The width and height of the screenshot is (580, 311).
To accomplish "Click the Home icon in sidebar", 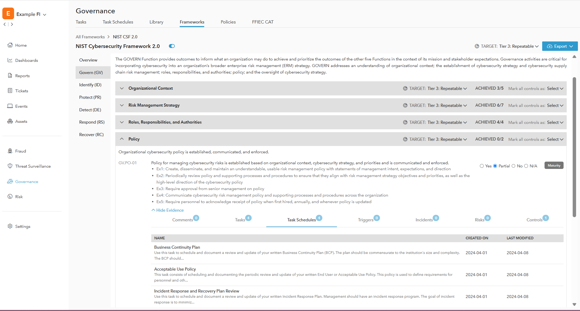I will [x=10, y=45].
